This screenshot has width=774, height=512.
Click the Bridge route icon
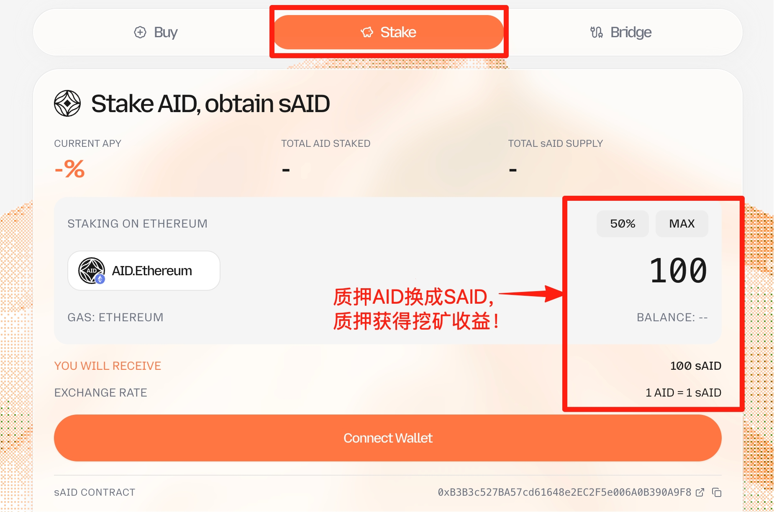[597, 32]
